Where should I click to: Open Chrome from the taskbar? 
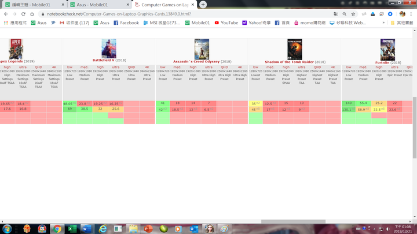tap(57, 229)
